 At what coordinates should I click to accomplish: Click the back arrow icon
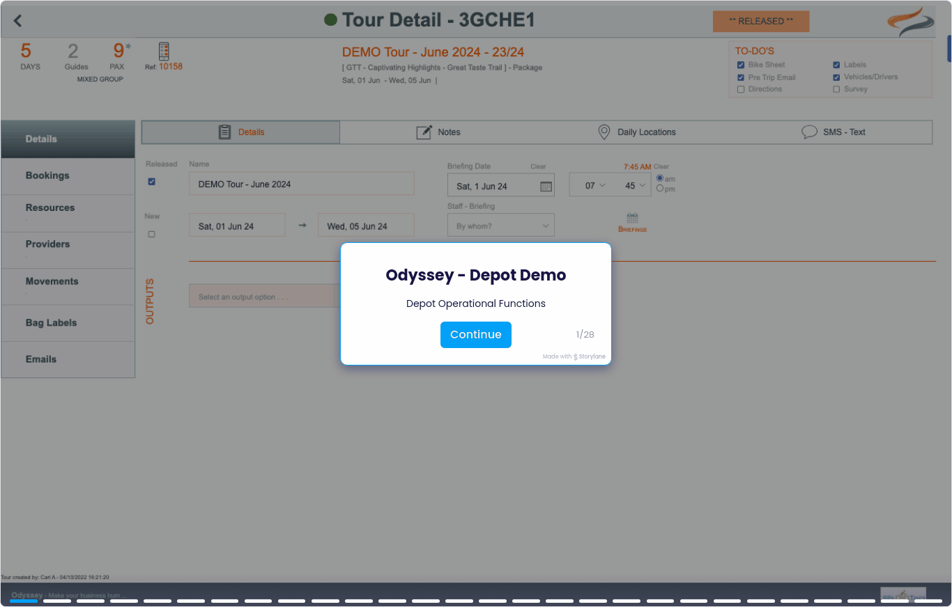pos(18,22)
